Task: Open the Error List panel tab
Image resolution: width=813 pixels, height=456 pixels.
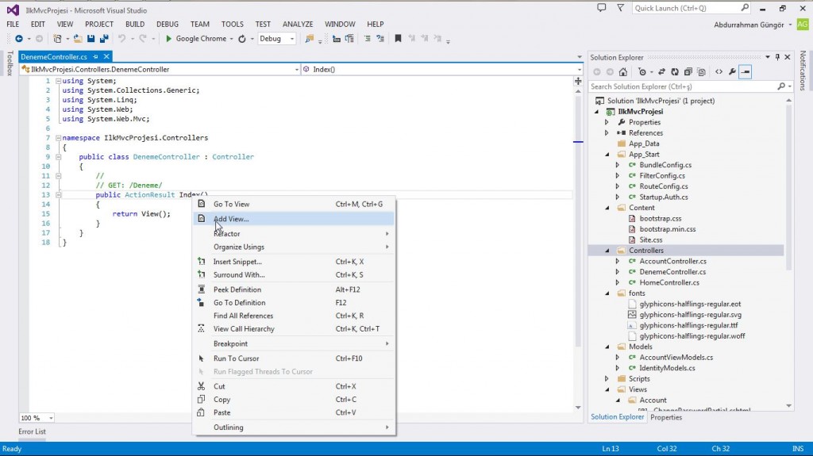Action: (33, 431)
